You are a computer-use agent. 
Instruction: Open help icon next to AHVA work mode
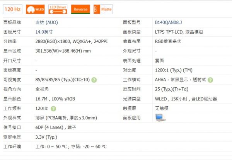click(x=210, y=80)
